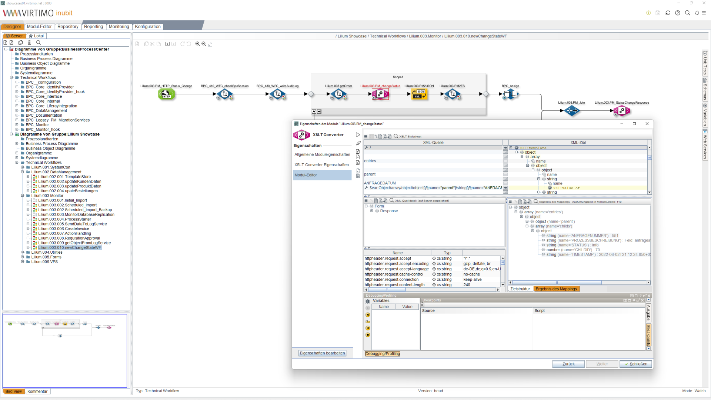The image size is (711, 400).
Task: Open the global search in top bar
Action: click(688, 13)
